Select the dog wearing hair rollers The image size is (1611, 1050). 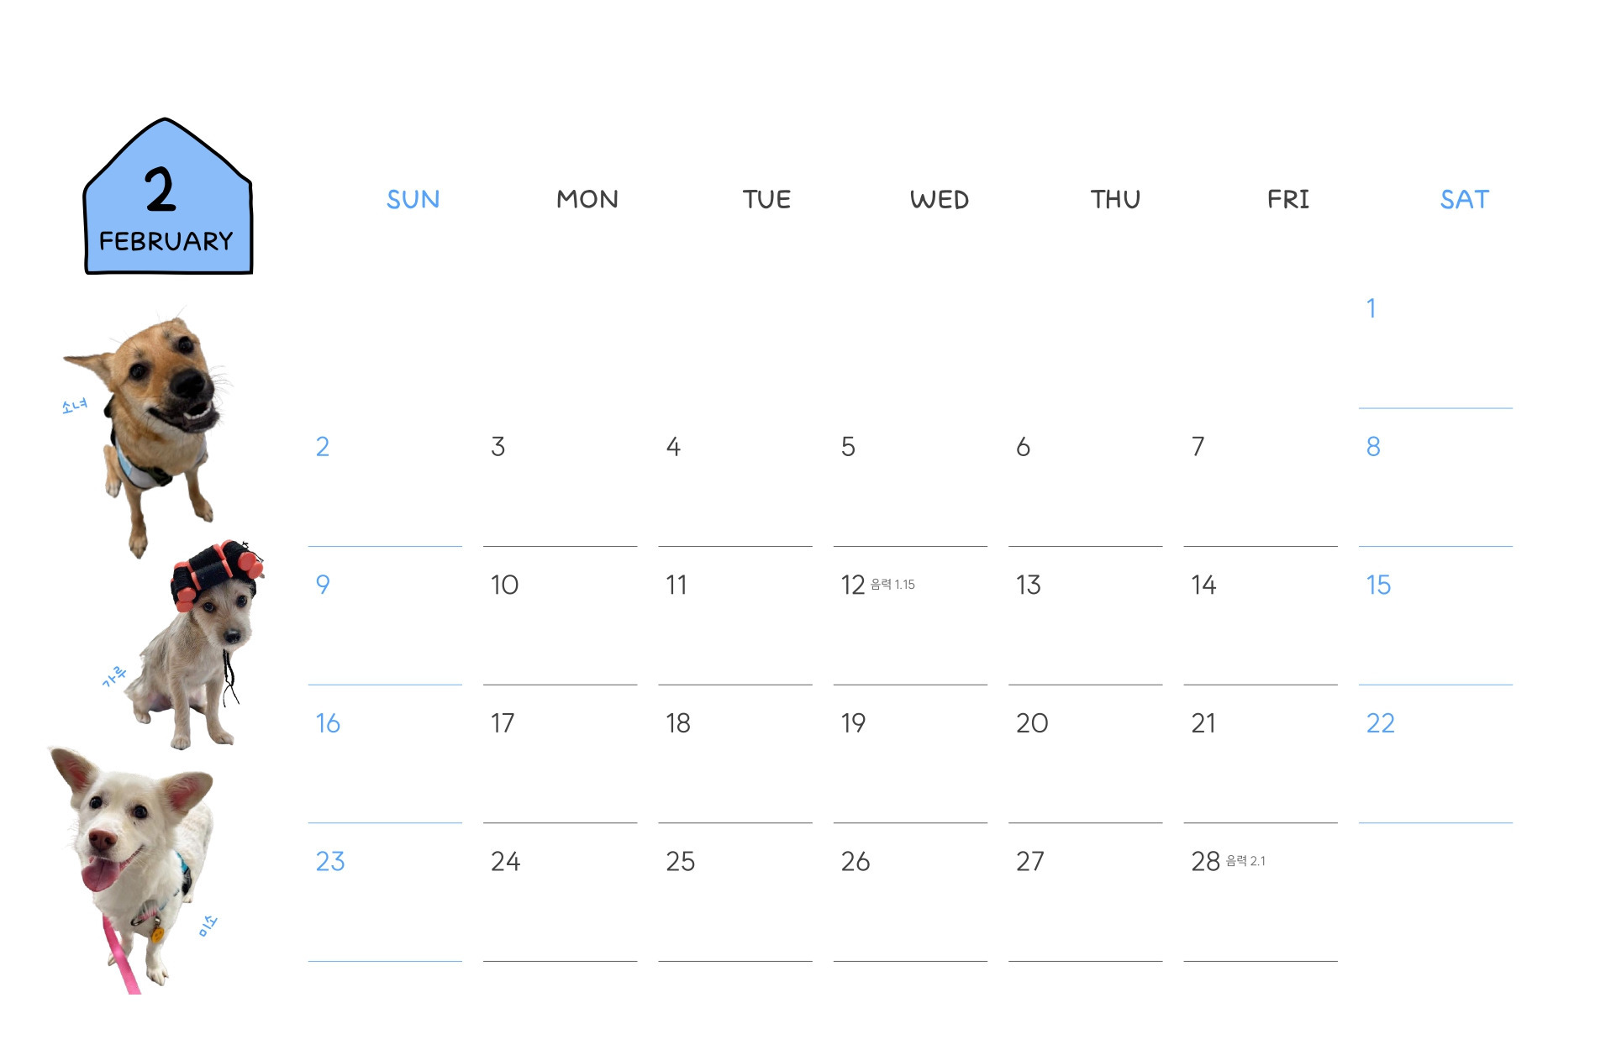coord(196,645)
